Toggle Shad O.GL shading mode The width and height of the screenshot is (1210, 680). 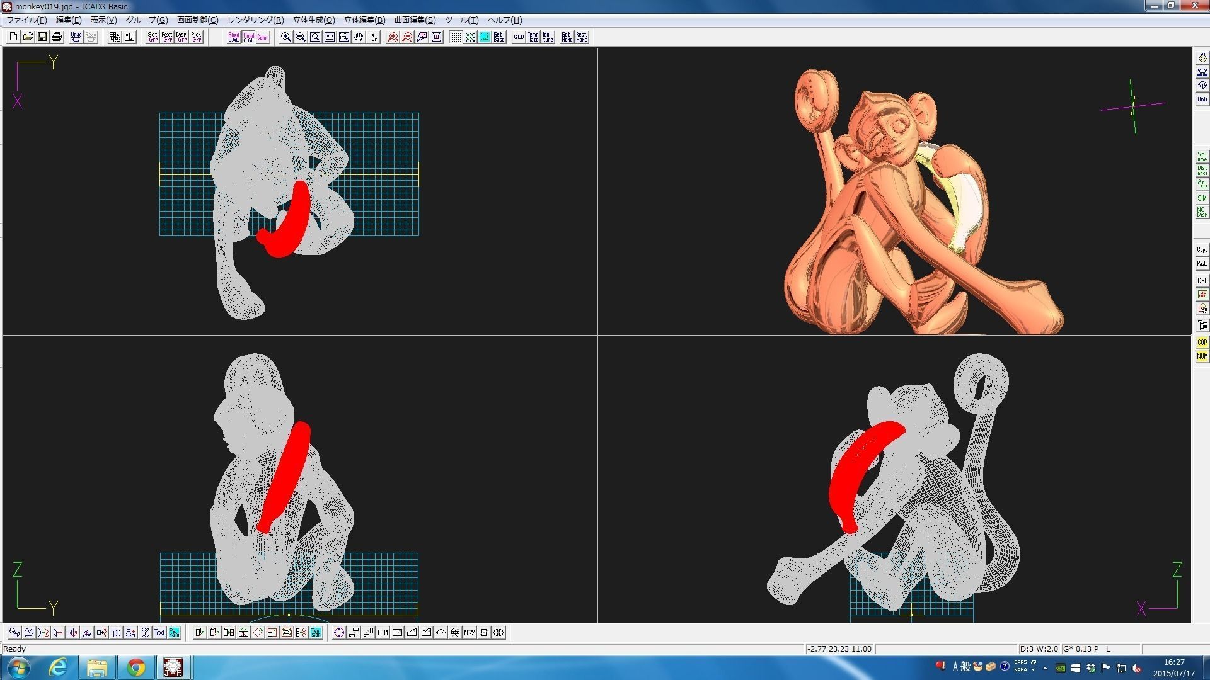[234, 37]
